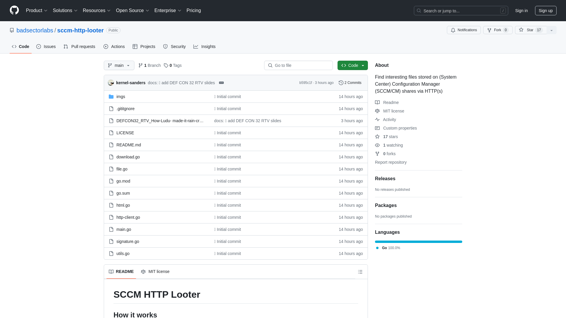Open MIT license link in About sidebar
This screenshot has height=318, width=566.
pos(389,111)
